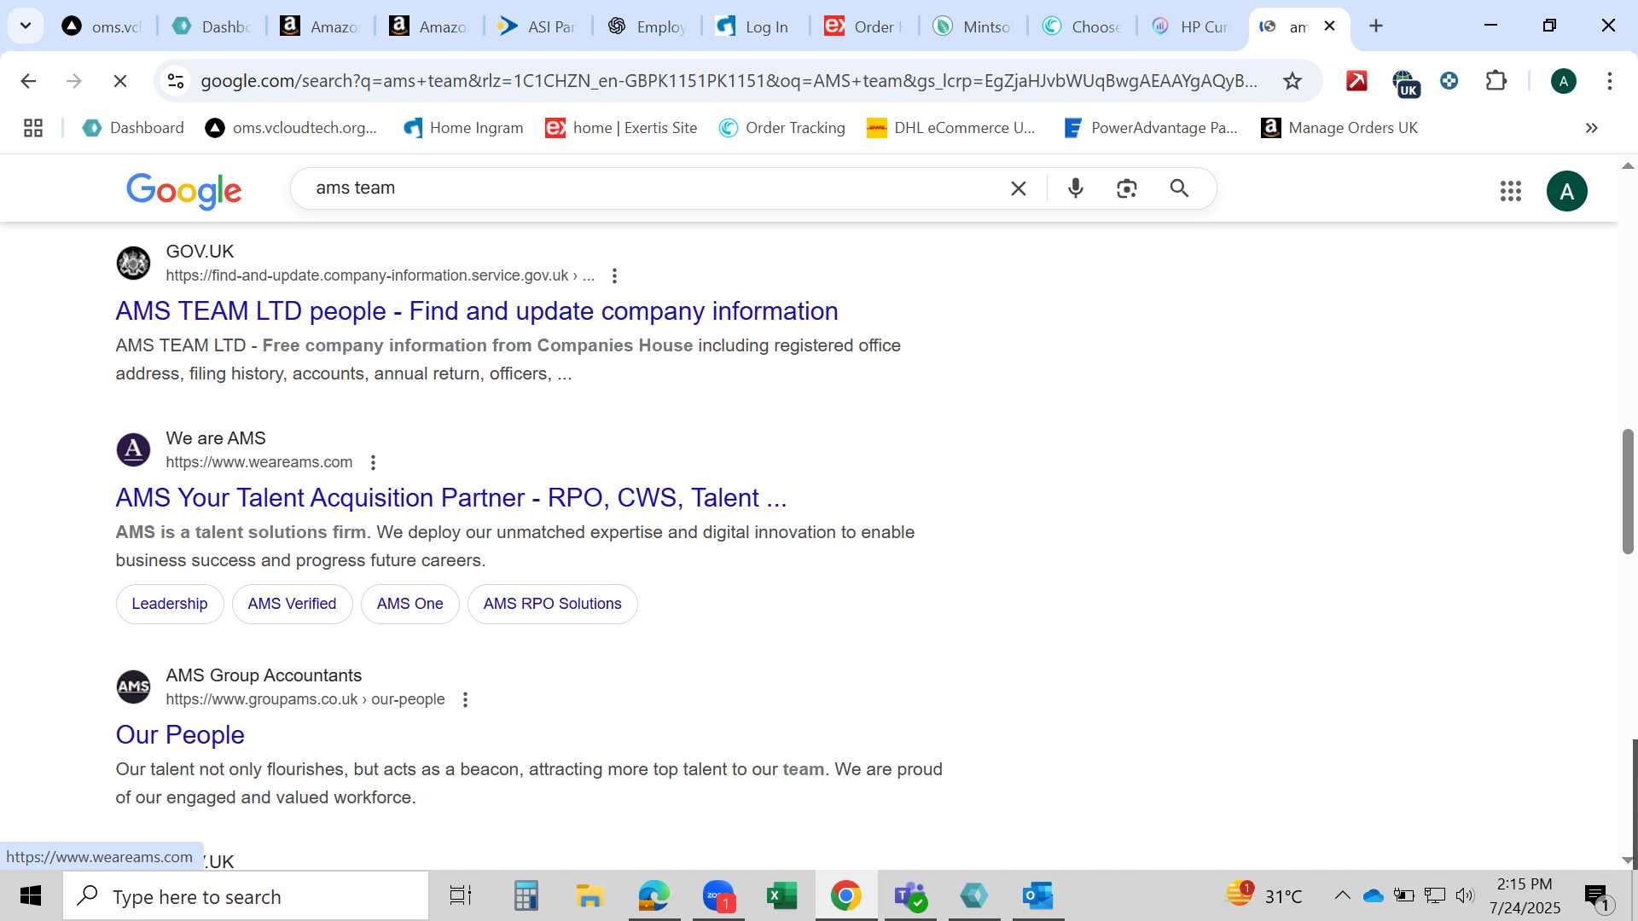This screenshot has height=921, width=1638.
Task: Open the Manage Orders UK bookmark
Action: (x=1339, y=128)
